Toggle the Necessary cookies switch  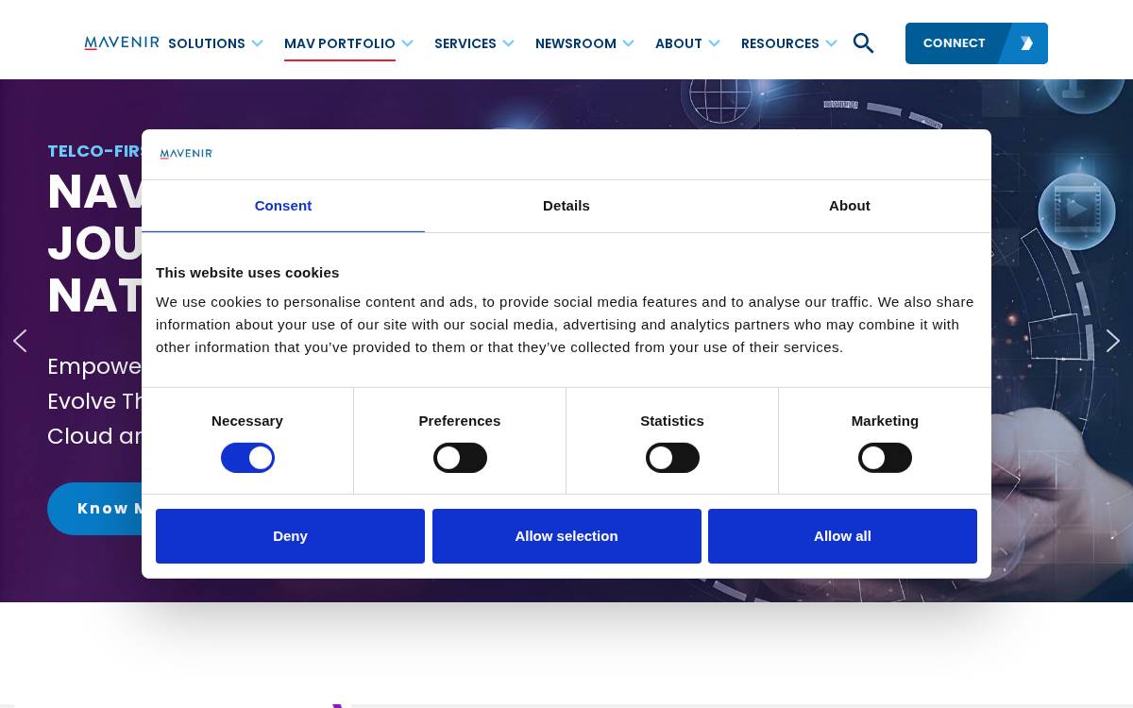247,458
